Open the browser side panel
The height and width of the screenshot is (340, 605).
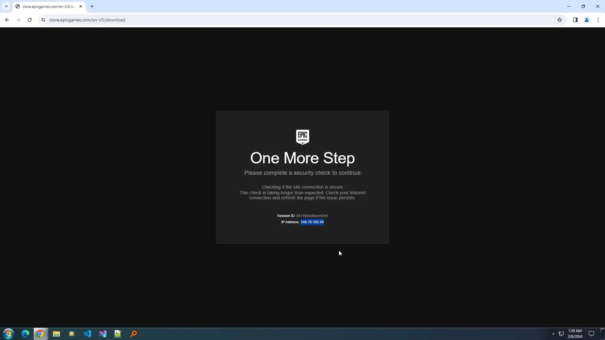pyautogui.click(x=575, y=20)
